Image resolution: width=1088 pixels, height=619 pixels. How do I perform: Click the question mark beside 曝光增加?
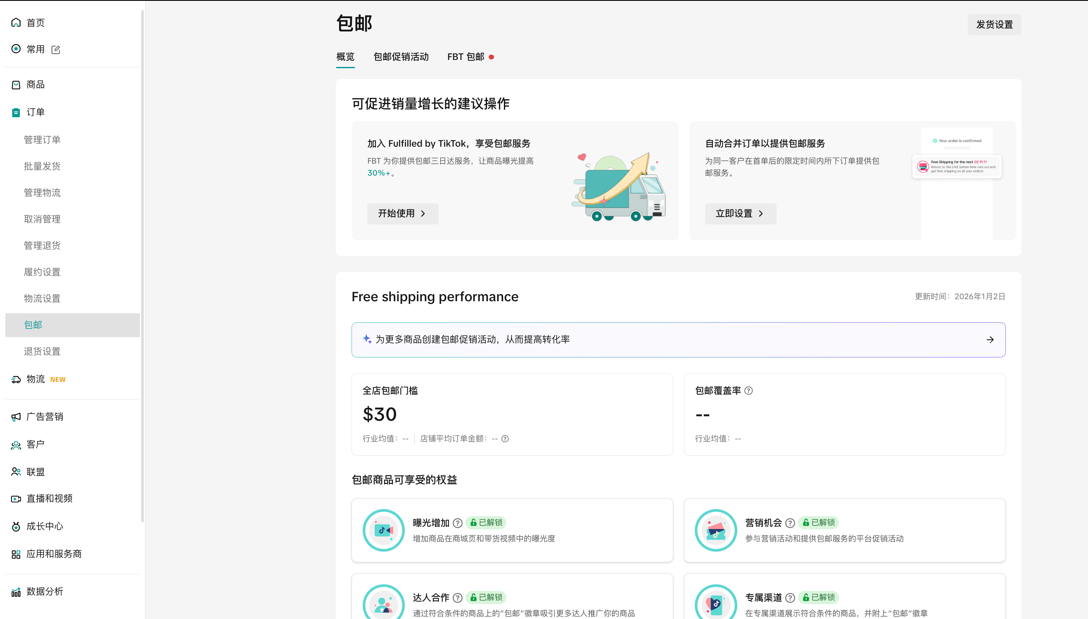(458, 523)
